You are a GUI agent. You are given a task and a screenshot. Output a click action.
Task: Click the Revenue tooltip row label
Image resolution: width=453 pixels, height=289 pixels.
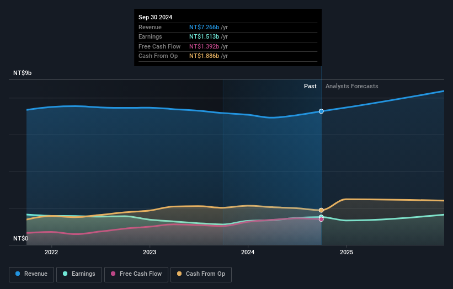coord(150,27)
